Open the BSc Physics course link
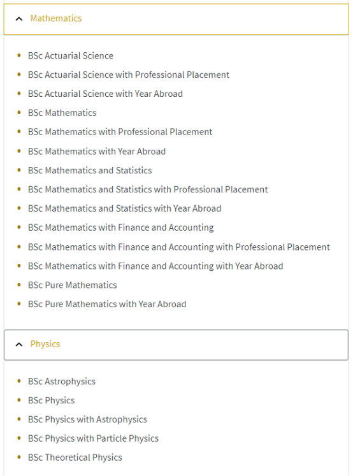Screen dimensions: 353x476 52,401
